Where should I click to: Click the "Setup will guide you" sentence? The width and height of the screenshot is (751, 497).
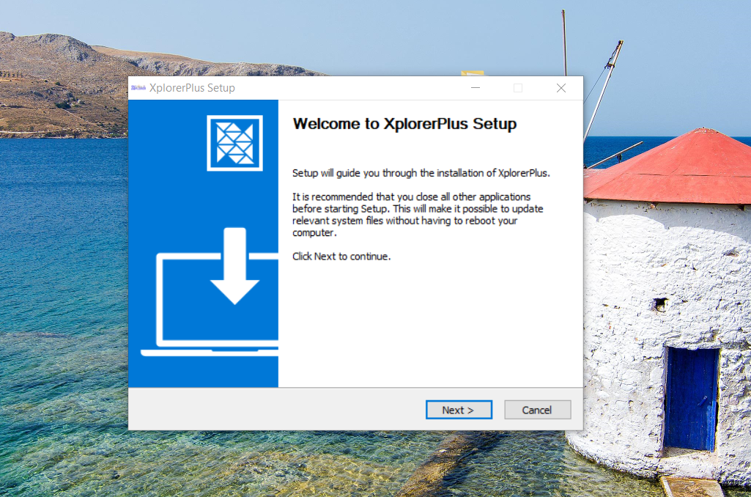pyautogui.click(x=421, y=174)
